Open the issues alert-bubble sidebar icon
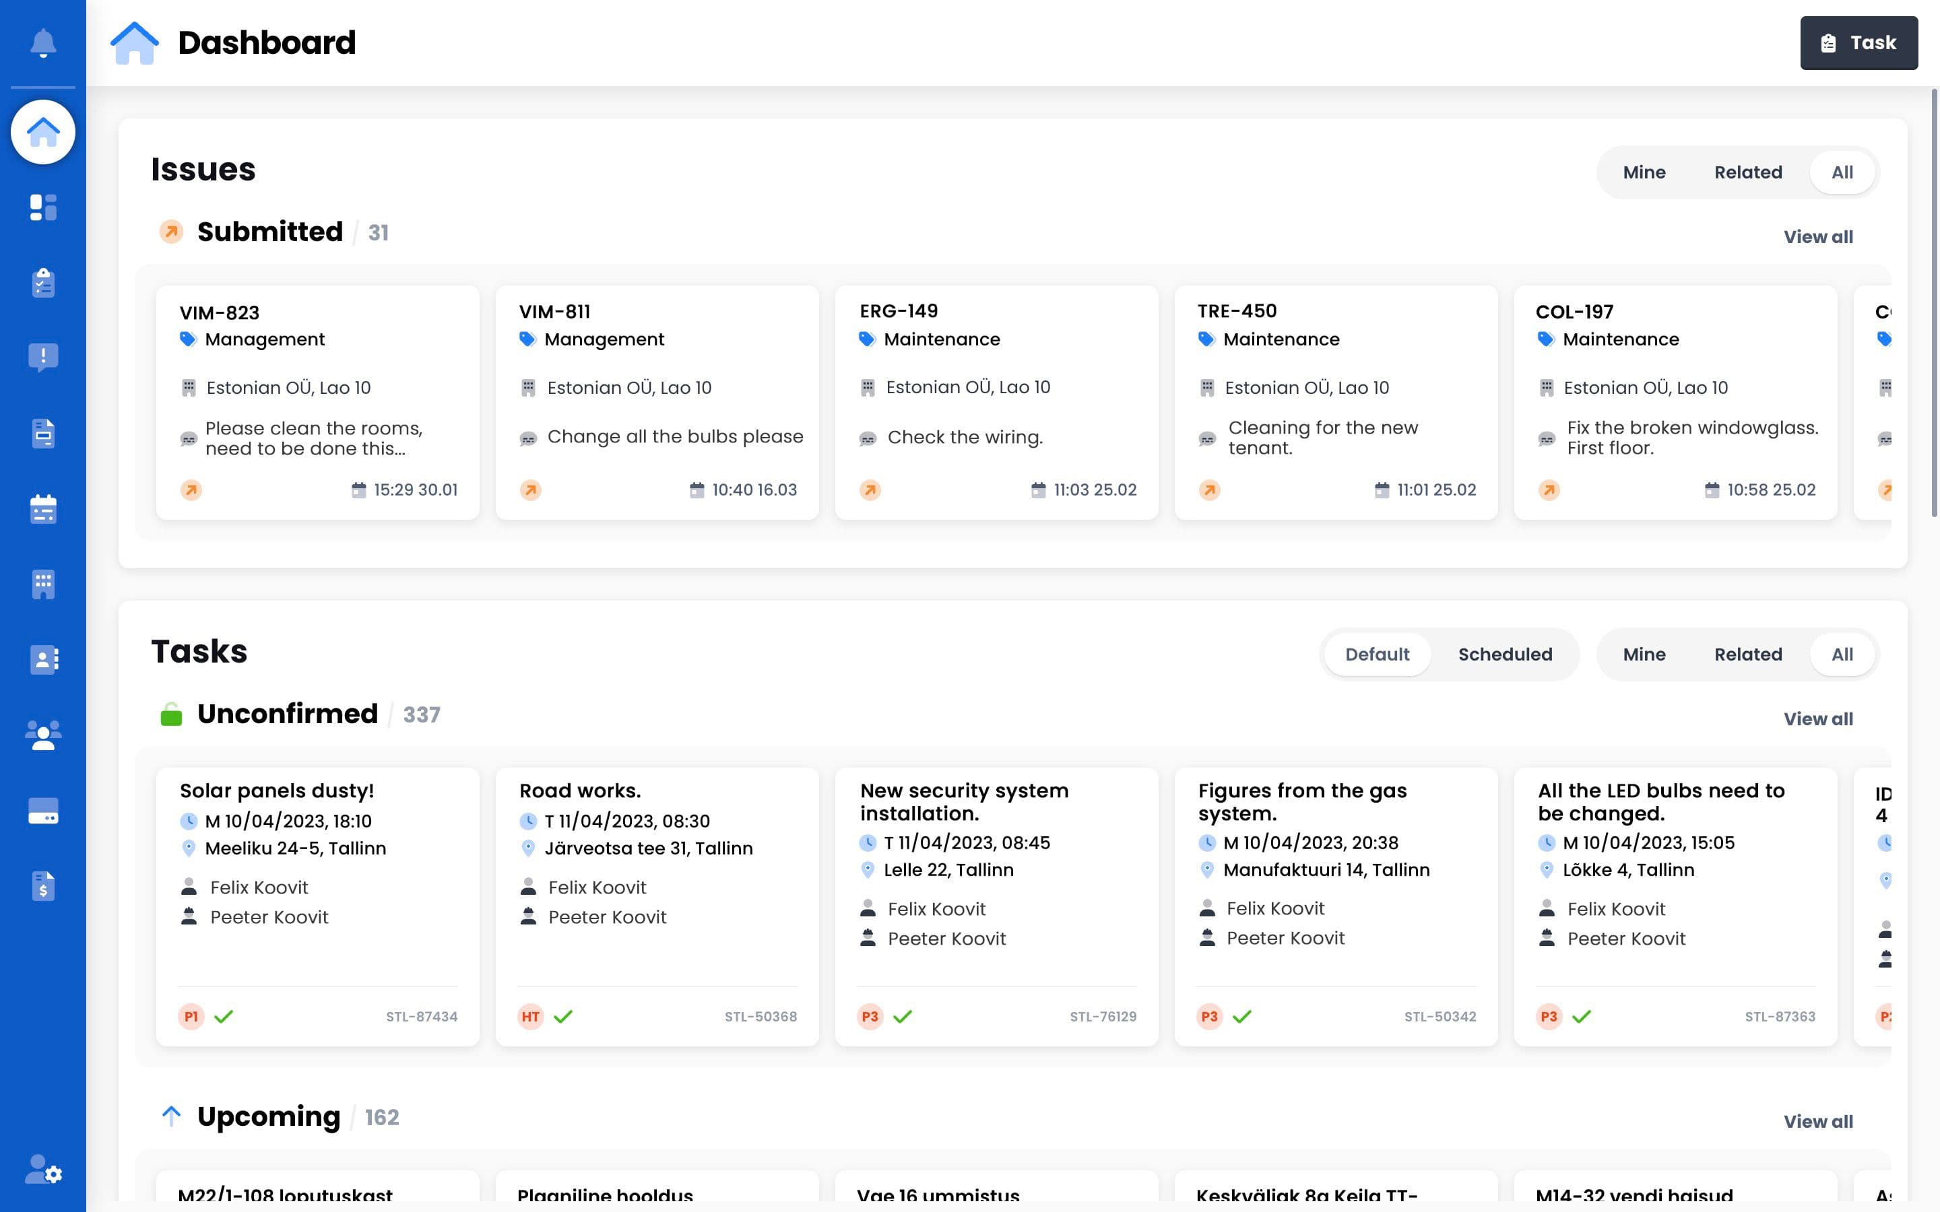This screenshot has width=1940, height=1212. pyautogui.click(x=43, y=358)
